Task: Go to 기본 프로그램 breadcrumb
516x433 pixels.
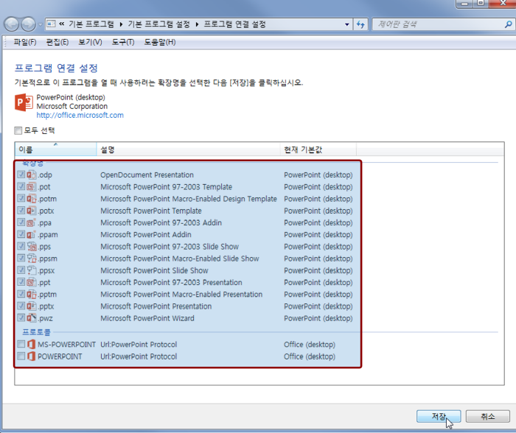Action: click(91, 24)
